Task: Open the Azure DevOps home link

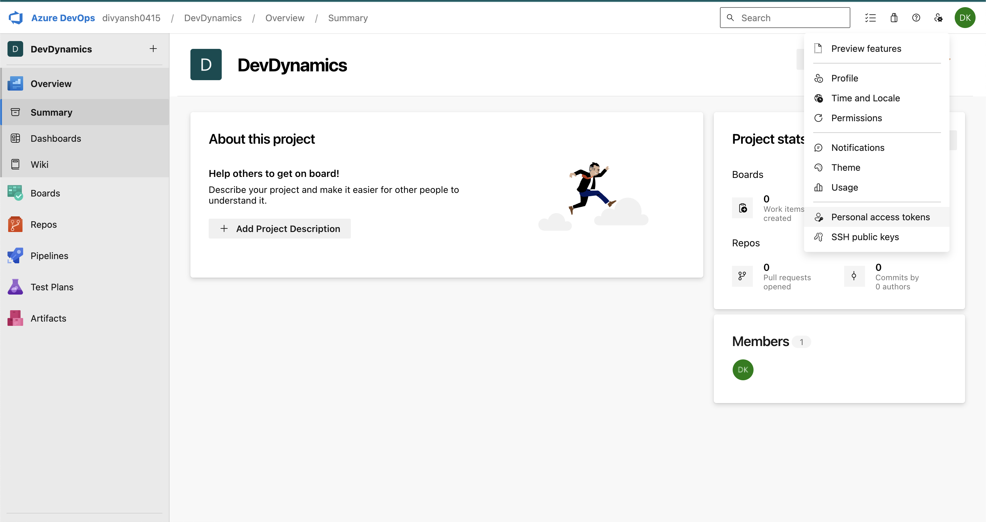Action: (x=63, y=18)
